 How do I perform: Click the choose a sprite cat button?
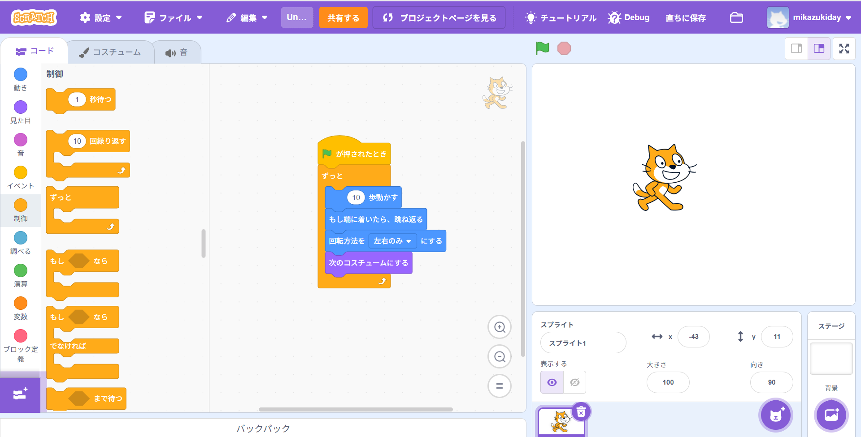pyautogui.click(x=775, y=415)
